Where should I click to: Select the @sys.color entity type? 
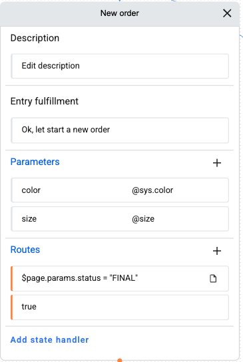point(152,190)
